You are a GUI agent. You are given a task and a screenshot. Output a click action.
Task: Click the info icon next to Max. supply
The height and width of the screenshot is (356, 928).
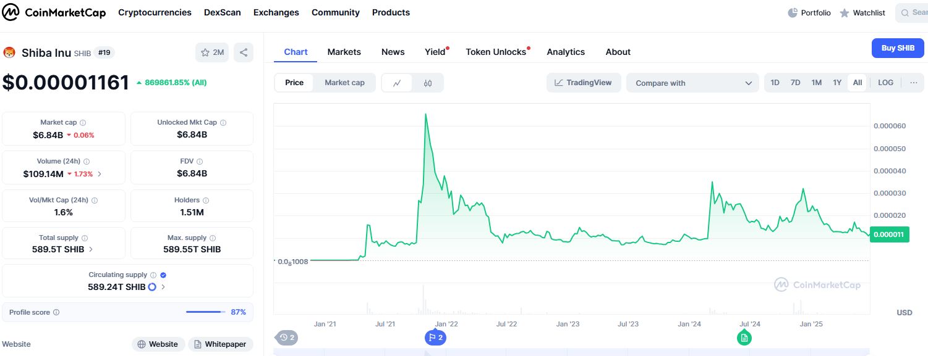[213, 238]
